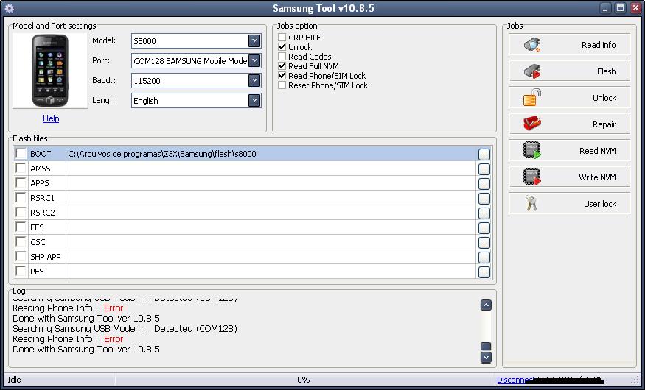Browse for RSRC1 file with ellipsis button
This screenshot has height=390, width=645.
point(484,199)
